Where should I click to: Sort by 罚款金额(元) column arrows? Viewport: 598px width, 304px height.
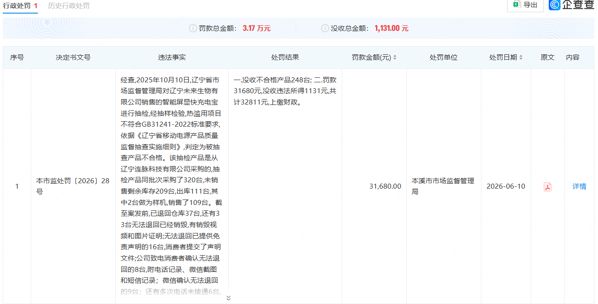click(x=395, y=57)
